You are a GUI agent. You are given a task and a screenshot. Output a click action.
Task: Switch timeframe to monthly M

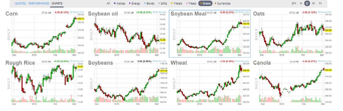click(x=320, y=4)
